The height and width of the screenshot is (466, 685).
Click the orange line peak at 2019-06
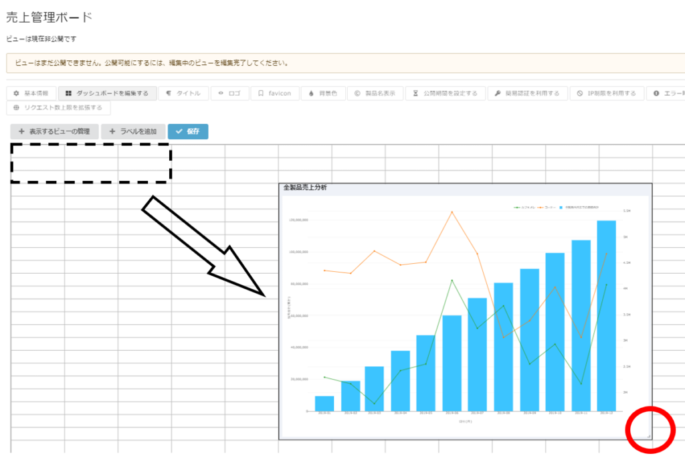[x=452, y=212]
